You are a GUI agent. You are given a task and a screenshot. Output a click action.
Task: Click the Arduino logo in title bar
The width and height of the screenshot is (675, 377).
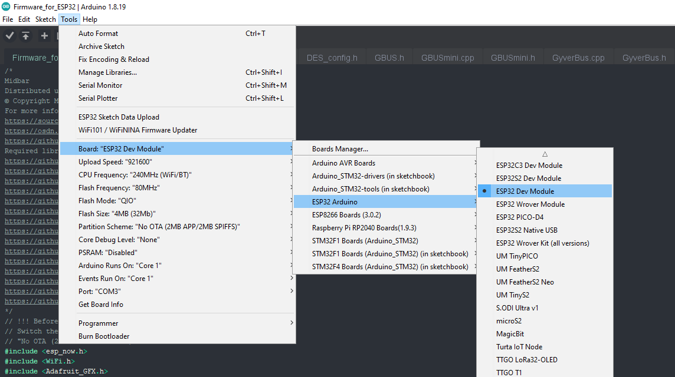click(6, 6)
